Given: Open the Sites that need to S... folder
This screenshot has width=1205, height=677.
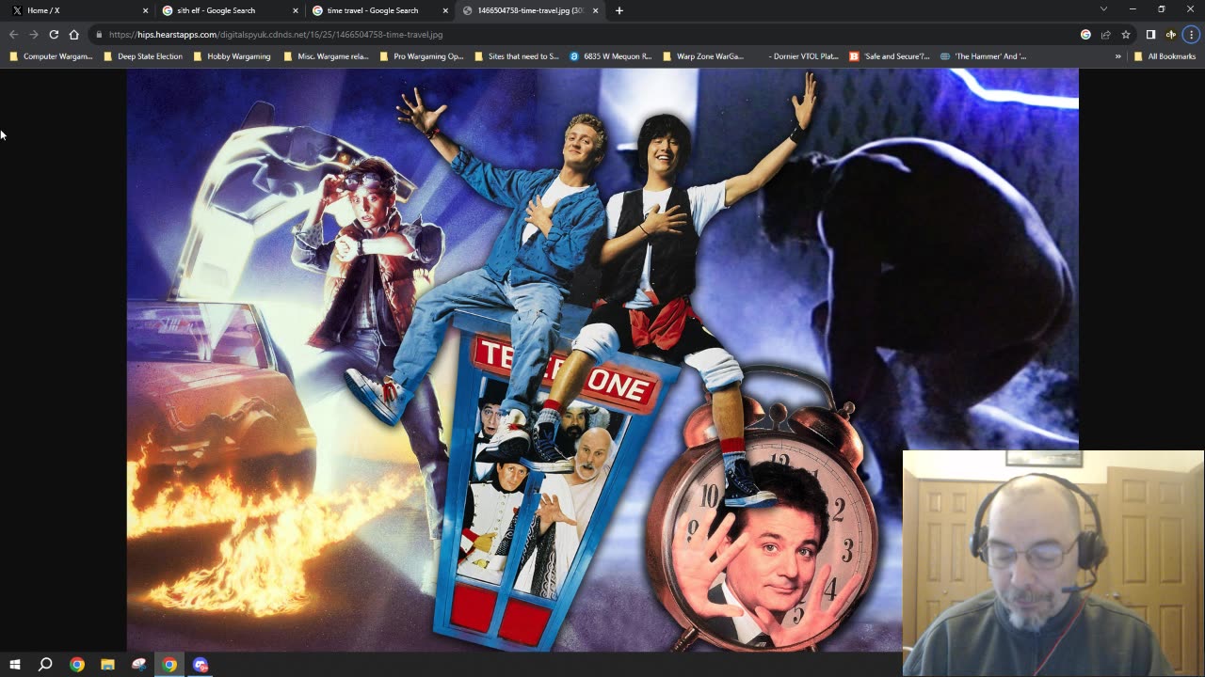Looking at the screenshot, I should click(x=516, y=56).
